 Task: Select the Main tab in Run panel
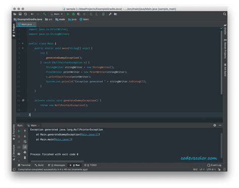[x=33, y=125]
